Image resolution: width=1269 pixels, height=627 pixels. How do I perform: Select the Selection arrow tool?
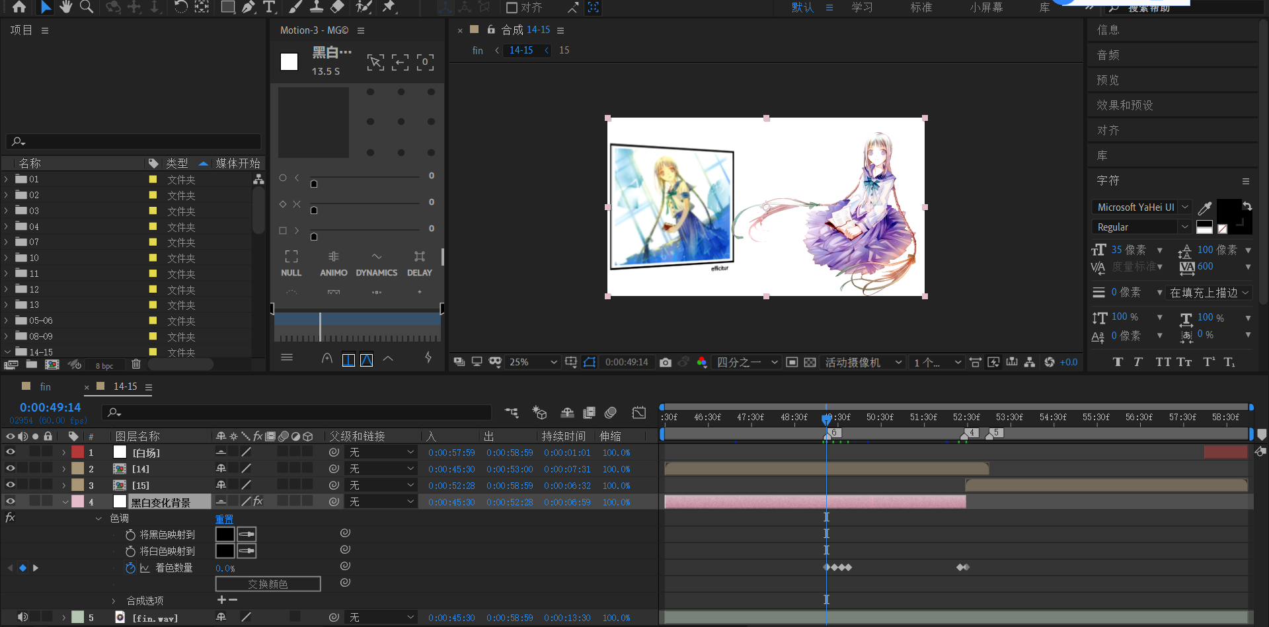(x=45, y=7)
